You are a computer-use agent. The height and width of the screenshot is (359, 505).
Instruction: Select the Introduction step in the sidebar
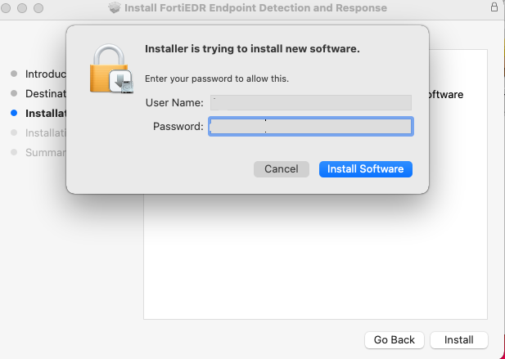click(45, 74)
